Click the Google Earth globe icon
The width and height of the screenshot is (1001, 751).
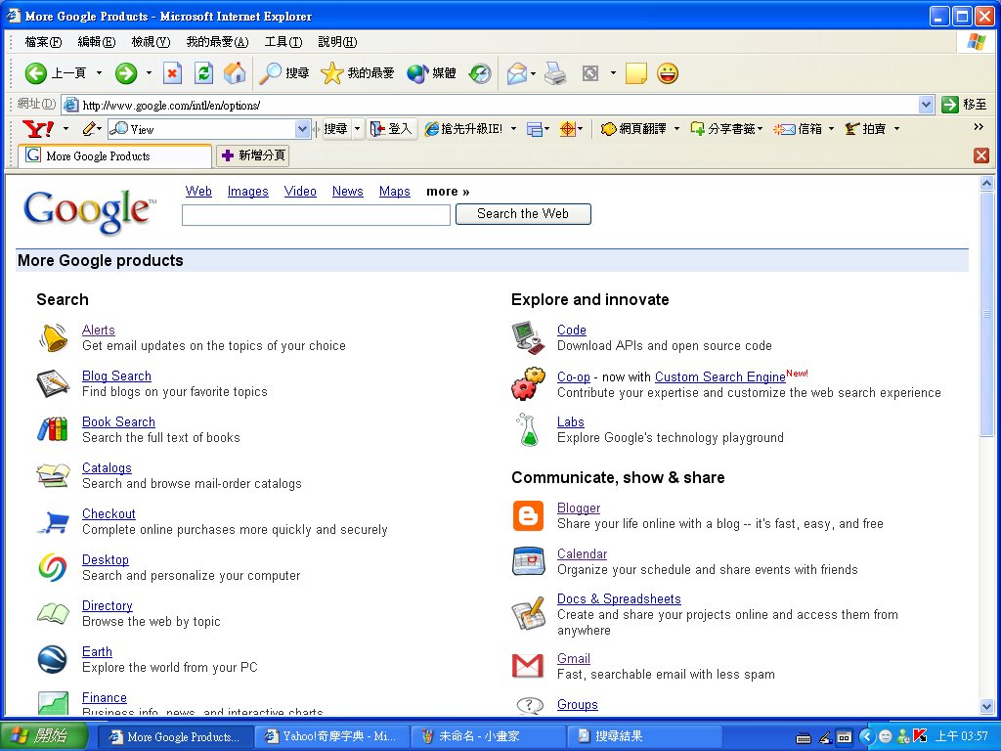click(x=53, y=659)
